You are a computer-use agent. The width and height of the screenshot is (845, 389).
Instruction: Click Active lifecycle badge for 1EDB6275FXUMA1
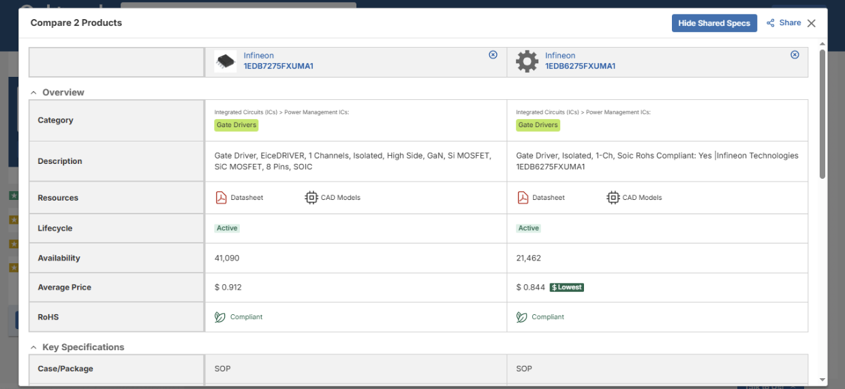pos(529,229)
